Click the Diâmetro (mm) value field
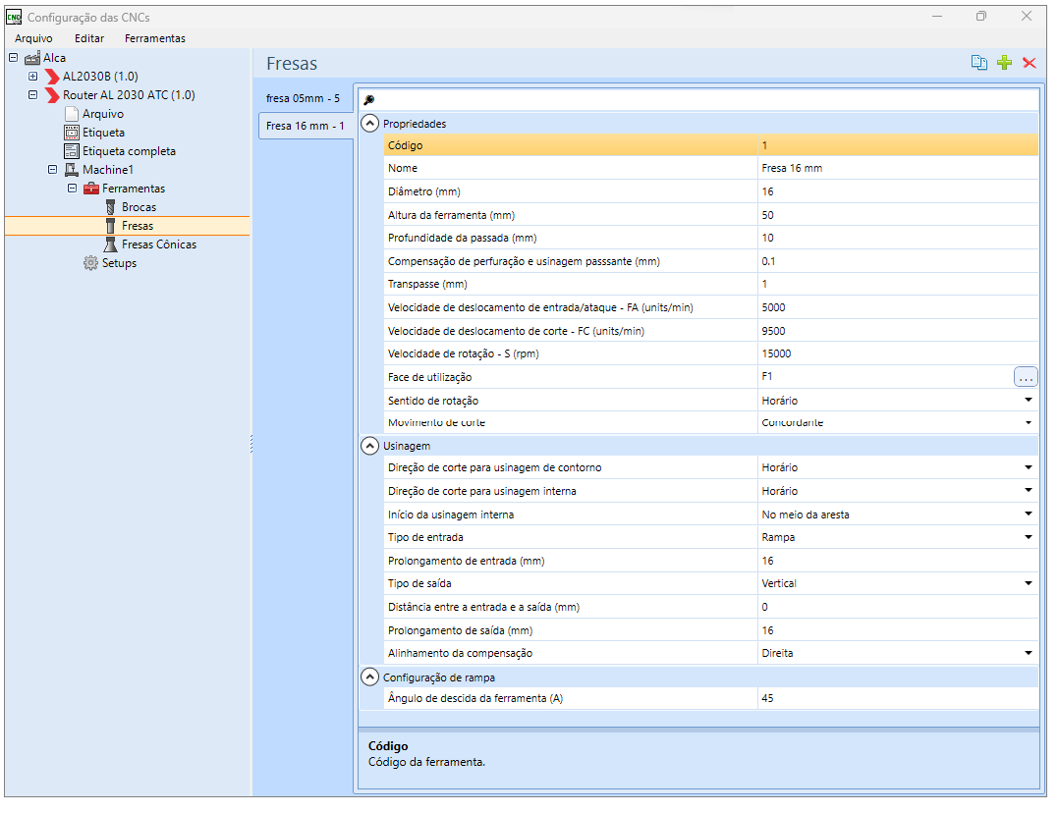Image resolution: width=1059 pixels, height=813 pixels. [884, 191]
